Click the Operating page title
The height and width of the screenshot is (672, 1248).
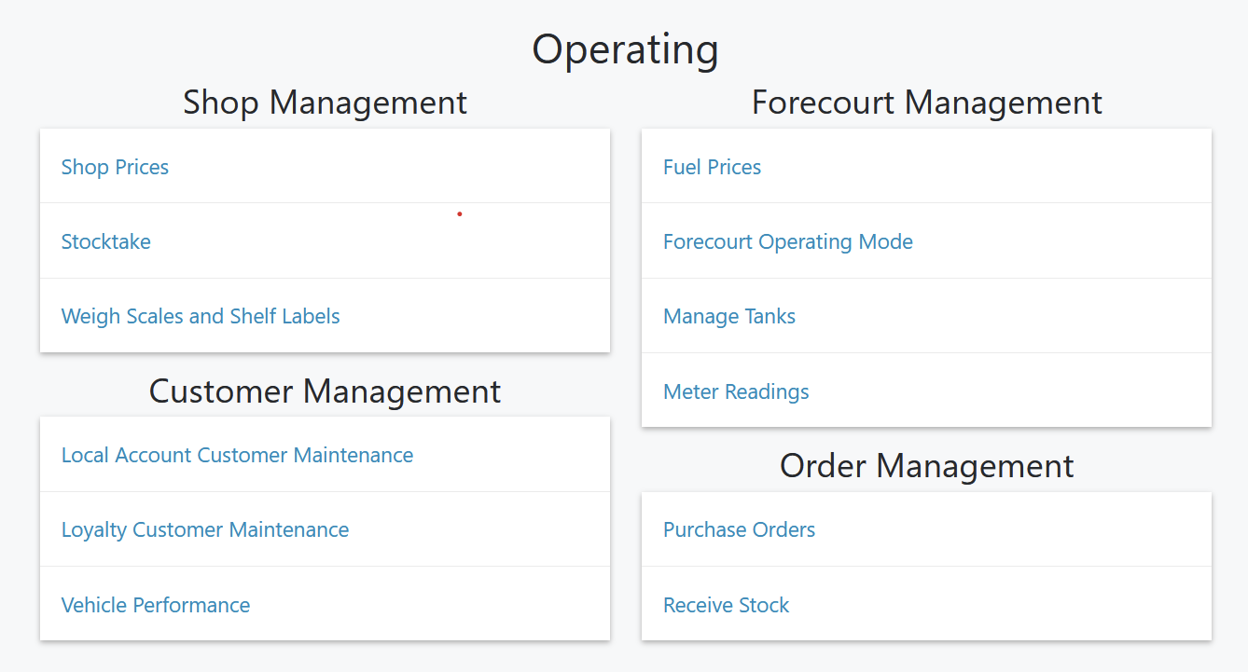point(625,48)
